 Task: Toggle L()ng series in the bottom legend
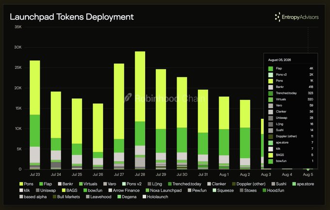coord(155,184)
